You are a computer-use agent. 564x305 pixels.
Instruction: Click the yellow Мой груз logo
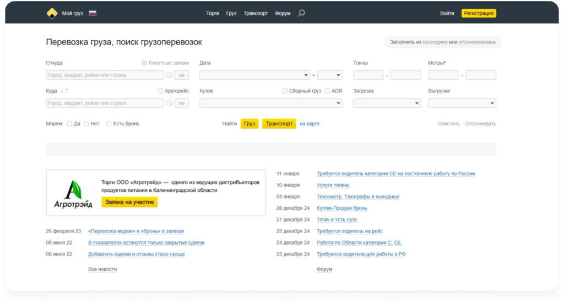tap(52, 13)
